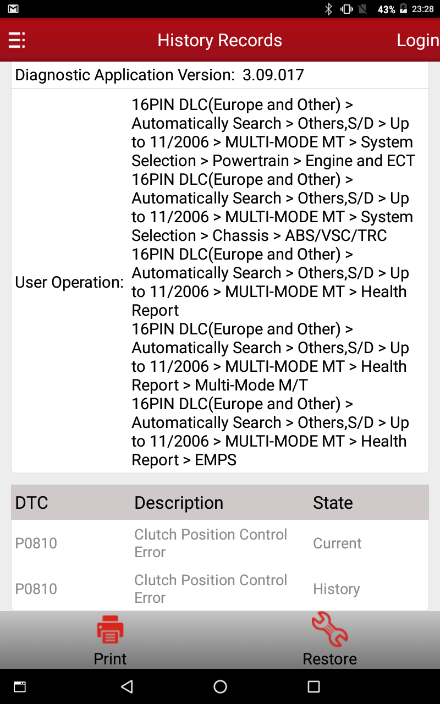Tap the Restore wrench icon
This screenshot has width=440, height=704.
(x=329, y=629)
